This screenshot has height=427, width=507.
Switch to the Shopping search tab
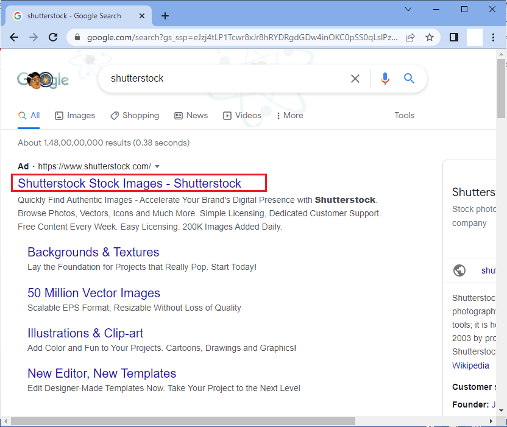(135, 115)
